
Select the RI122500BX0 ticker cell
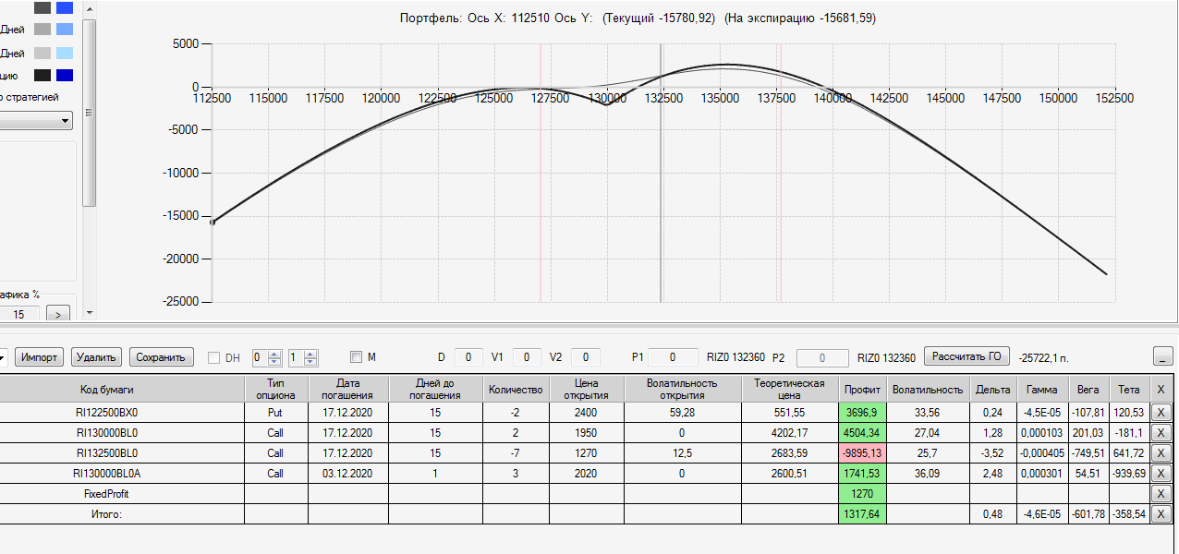coord(120,413)
